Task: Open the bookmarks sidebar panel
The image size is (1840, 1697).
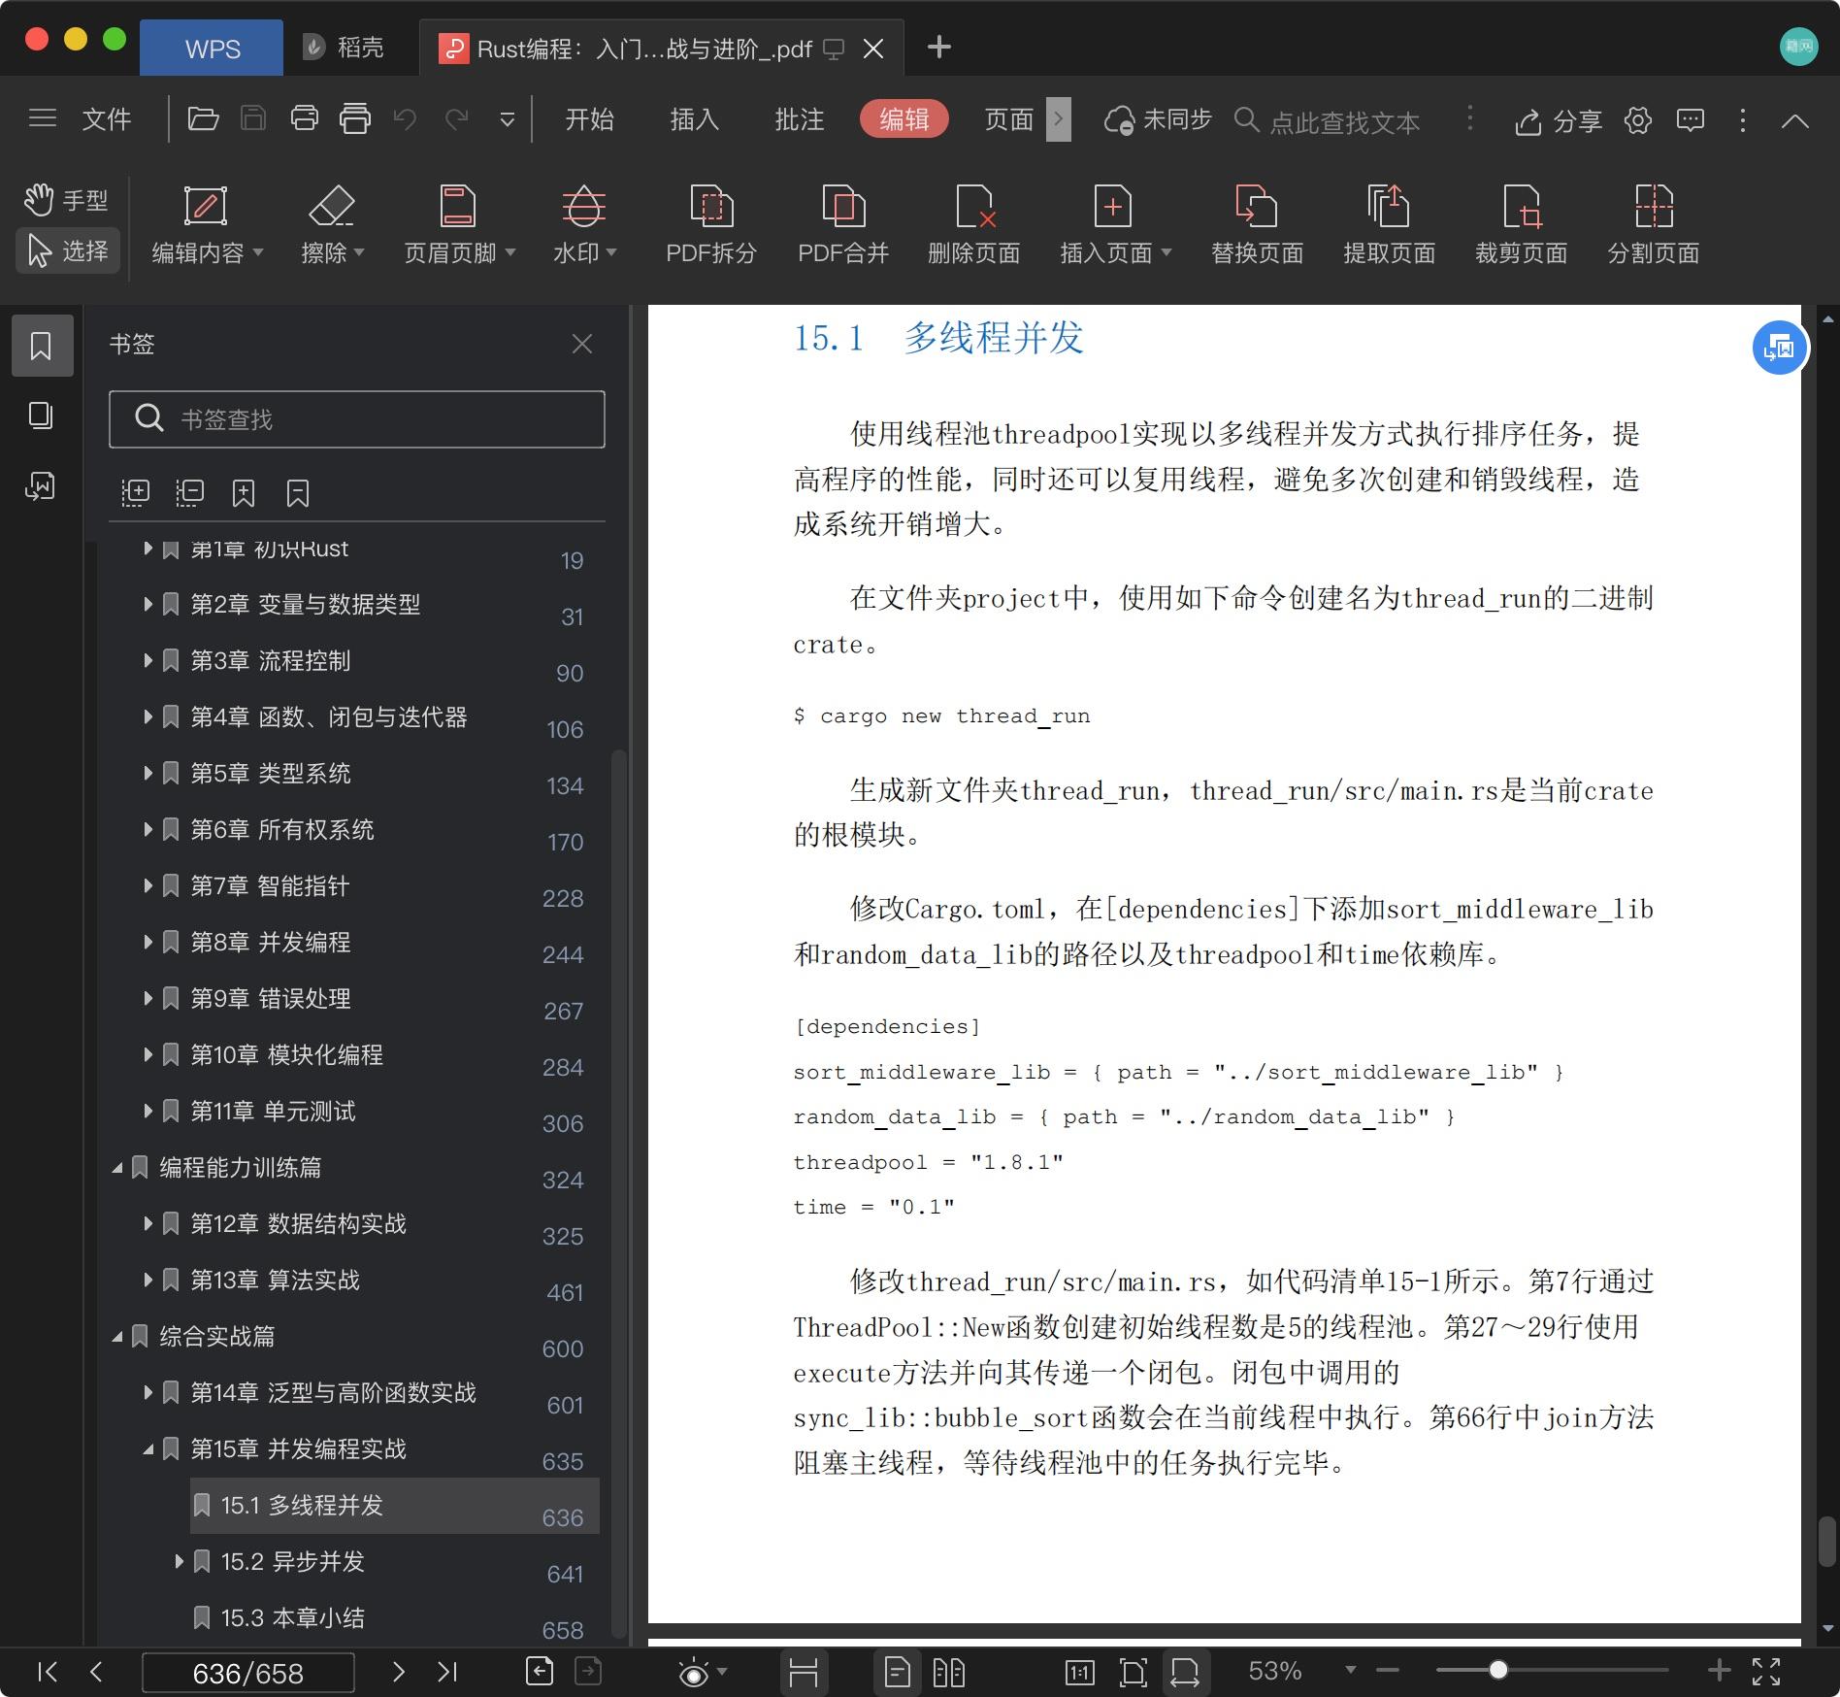Action: 42,346
